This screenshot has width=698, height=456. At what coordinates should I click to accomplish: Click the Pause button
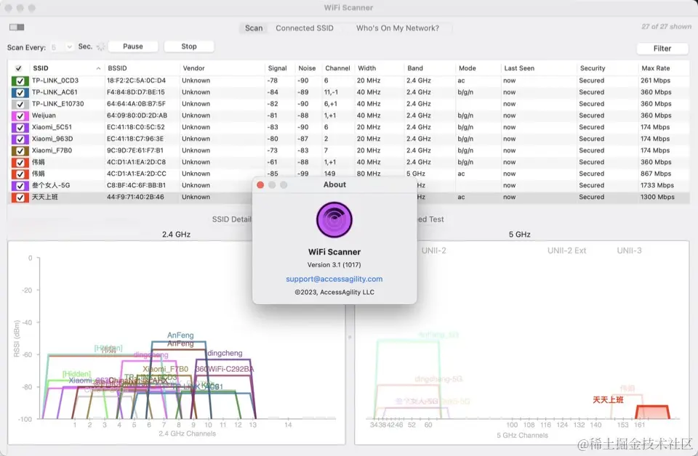[x=132, y=46]
